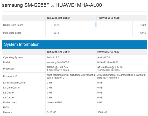
Task: Select the universal8895 motherboard value
Action: click(54, 103)
